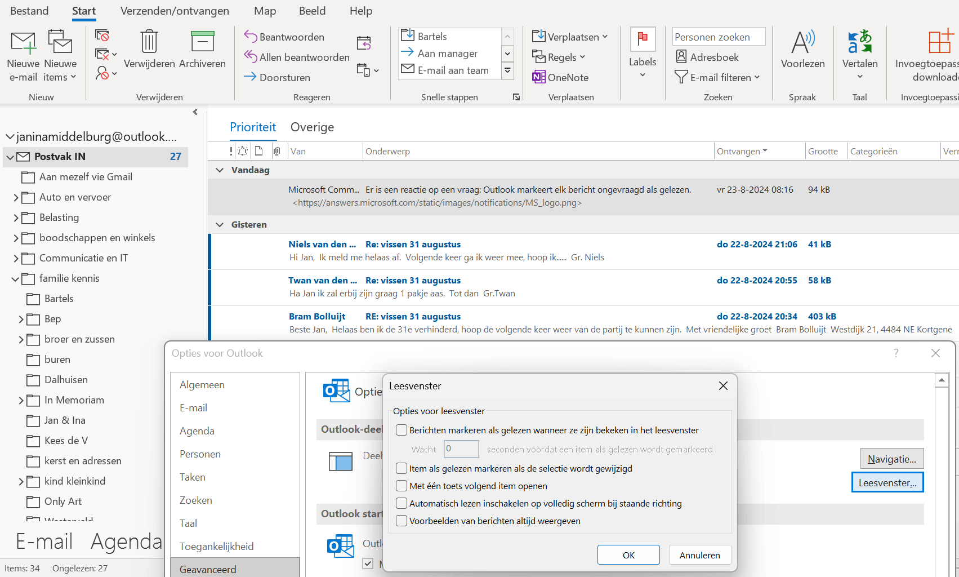Collapse the familie kennis folder
The width and height of the screenshot is (959, 577).
16,278
